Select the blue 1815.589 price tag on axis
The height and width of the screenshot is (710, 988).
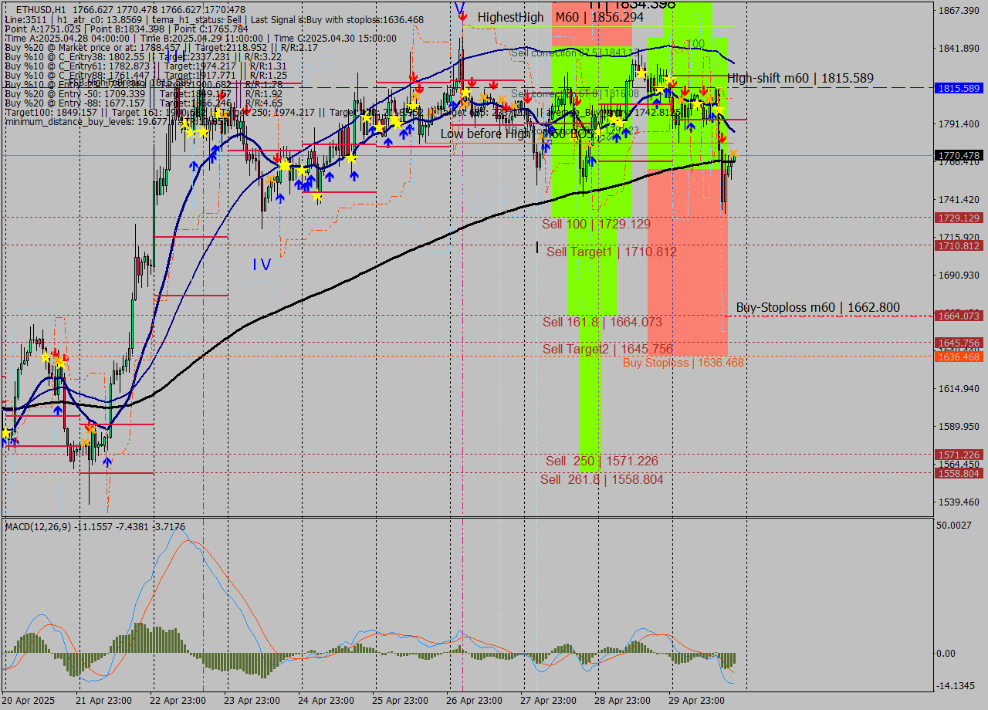coord(959,88)
